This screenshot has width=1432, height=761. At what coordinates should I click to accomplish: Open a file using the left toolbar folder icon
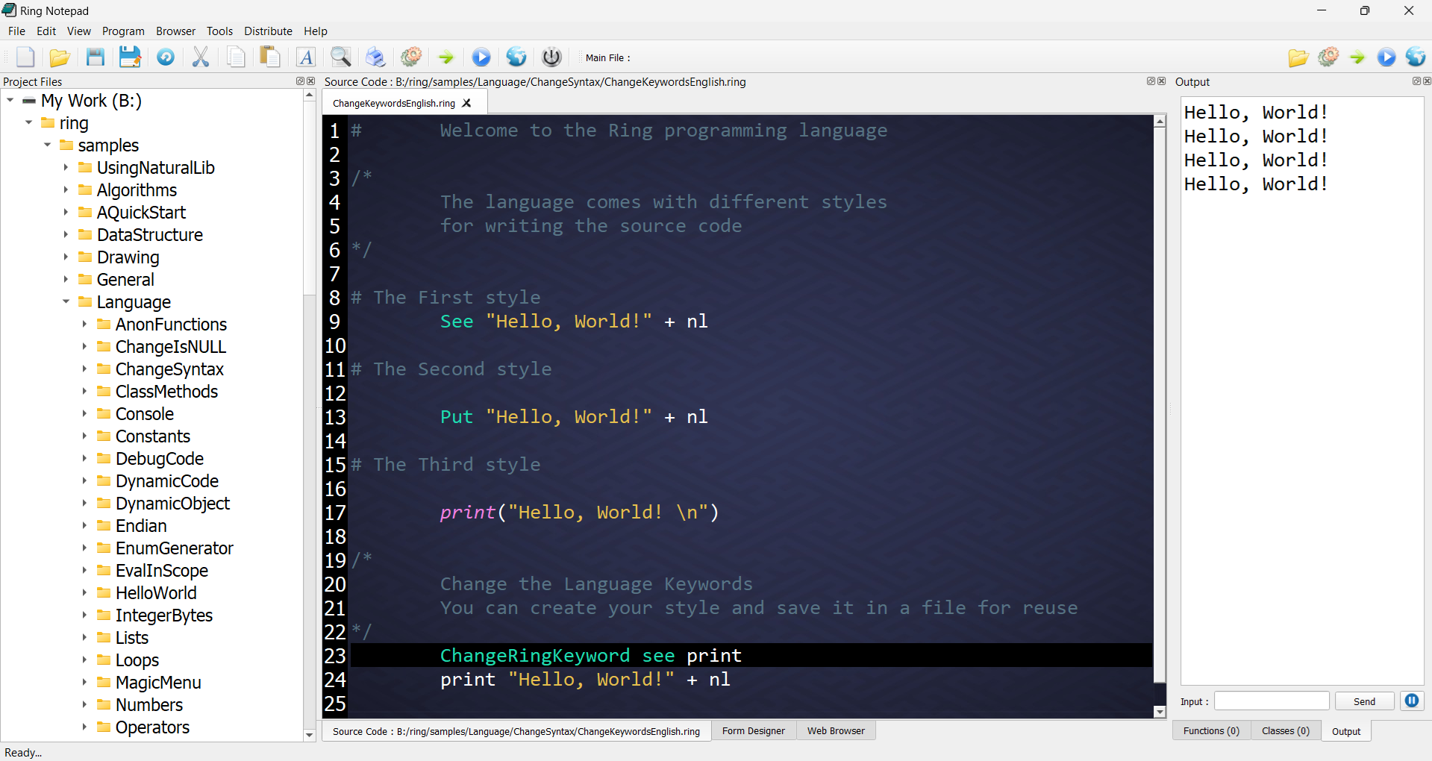pos(60,57)
